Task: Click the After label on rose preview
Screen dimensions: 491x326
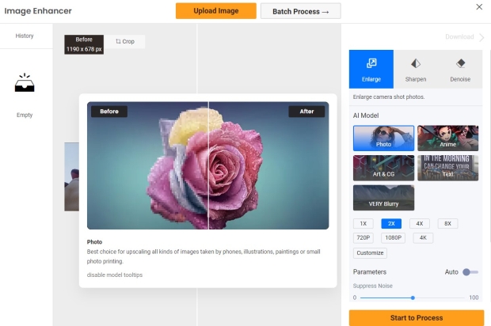Action: pos(306,112)
